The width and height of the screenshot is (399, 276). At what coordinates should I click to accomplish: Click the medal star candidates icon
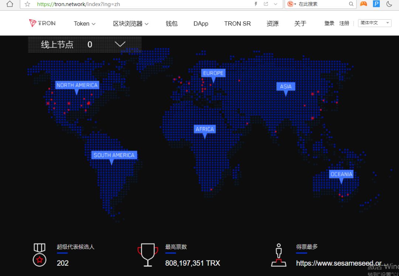pyautogui.click(x=40, y=255)
